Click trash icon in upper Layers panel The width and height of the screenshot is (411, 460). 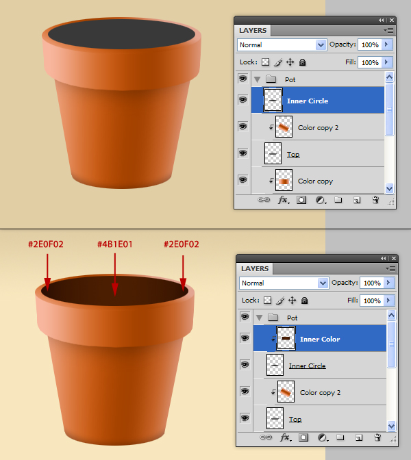coord(375,201)
